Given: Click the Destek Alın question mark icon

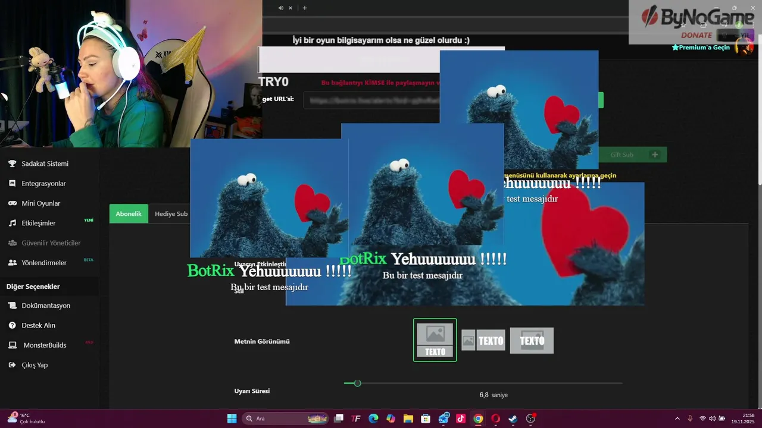Looking at the screenshot, I should [12, 325].
